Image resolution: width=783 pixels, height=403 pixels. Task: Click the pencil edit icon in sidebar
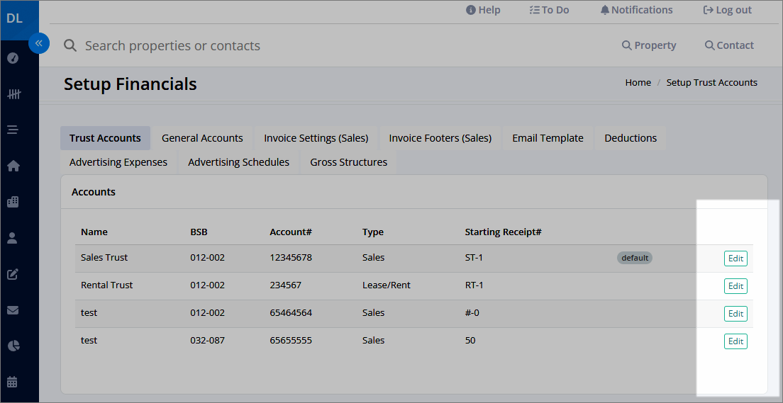pyautogui.click(x=13, y=274)
